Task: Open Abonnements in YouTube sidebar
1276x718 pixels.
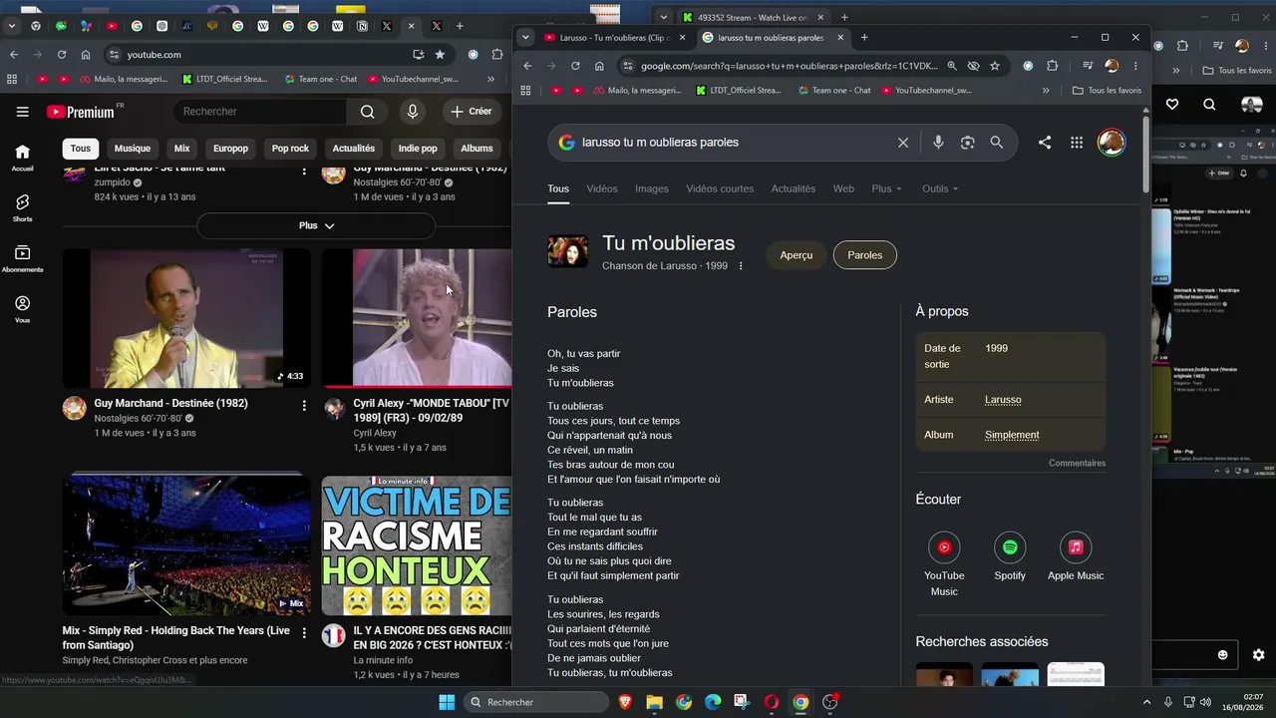Action: point(23,259)
